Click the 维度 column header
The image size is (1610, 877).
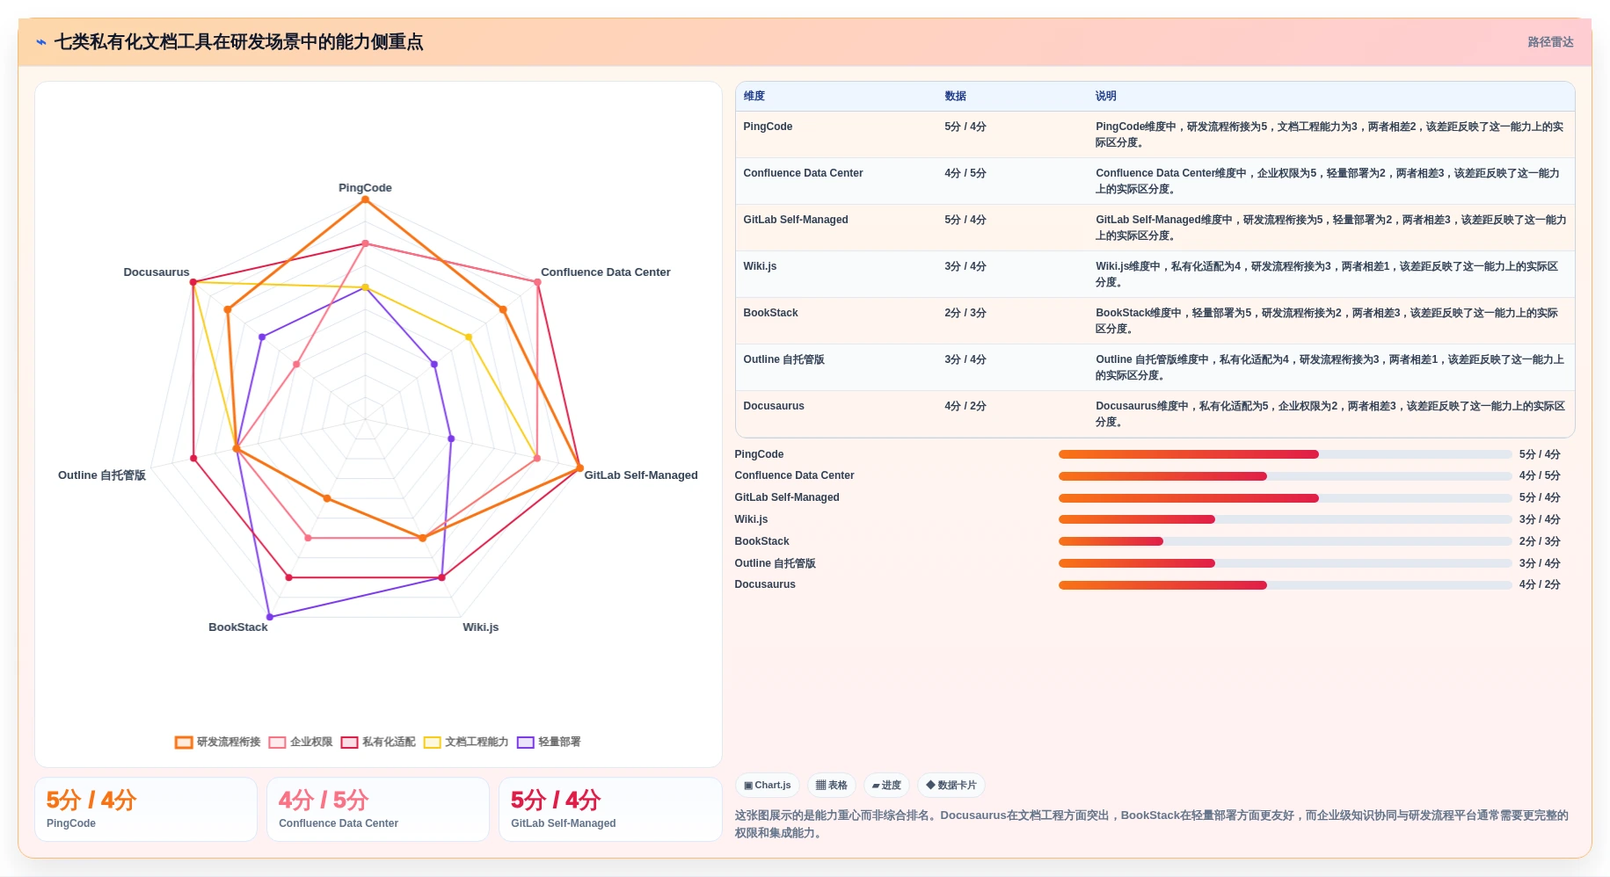click(754, 96)
